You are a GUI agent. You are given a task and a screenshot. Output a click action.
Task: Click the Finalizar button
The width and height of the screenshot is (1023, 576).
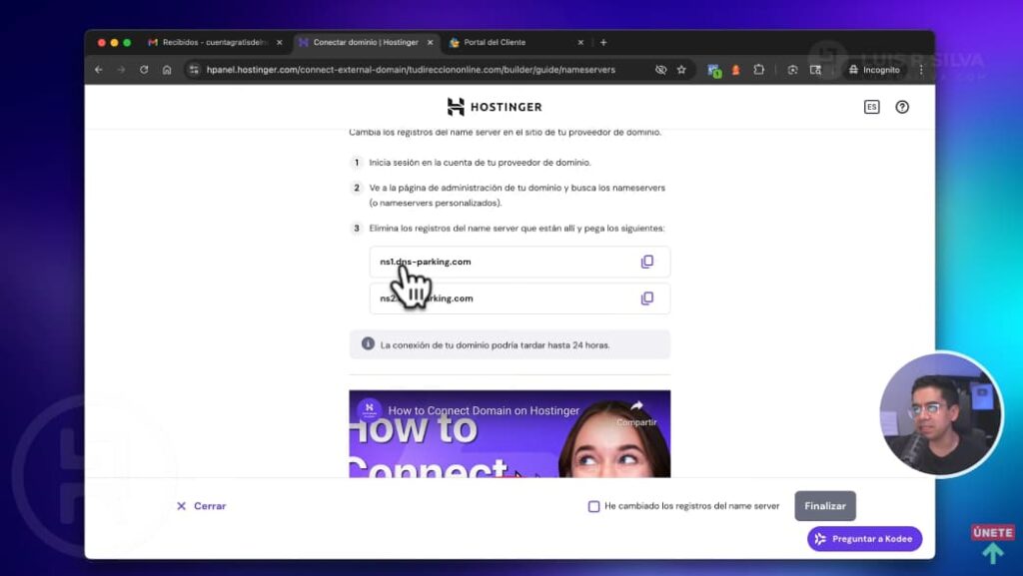[x=824, y=506]
